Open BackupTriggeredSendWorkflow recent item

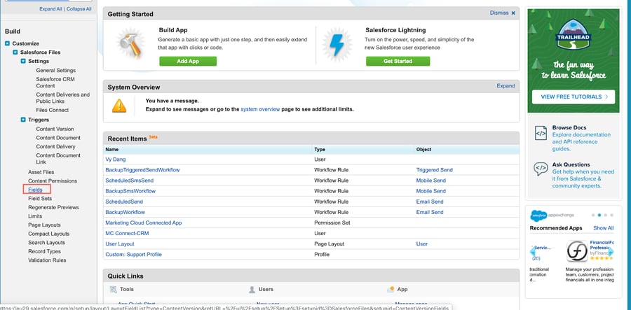tap(142, 170)
